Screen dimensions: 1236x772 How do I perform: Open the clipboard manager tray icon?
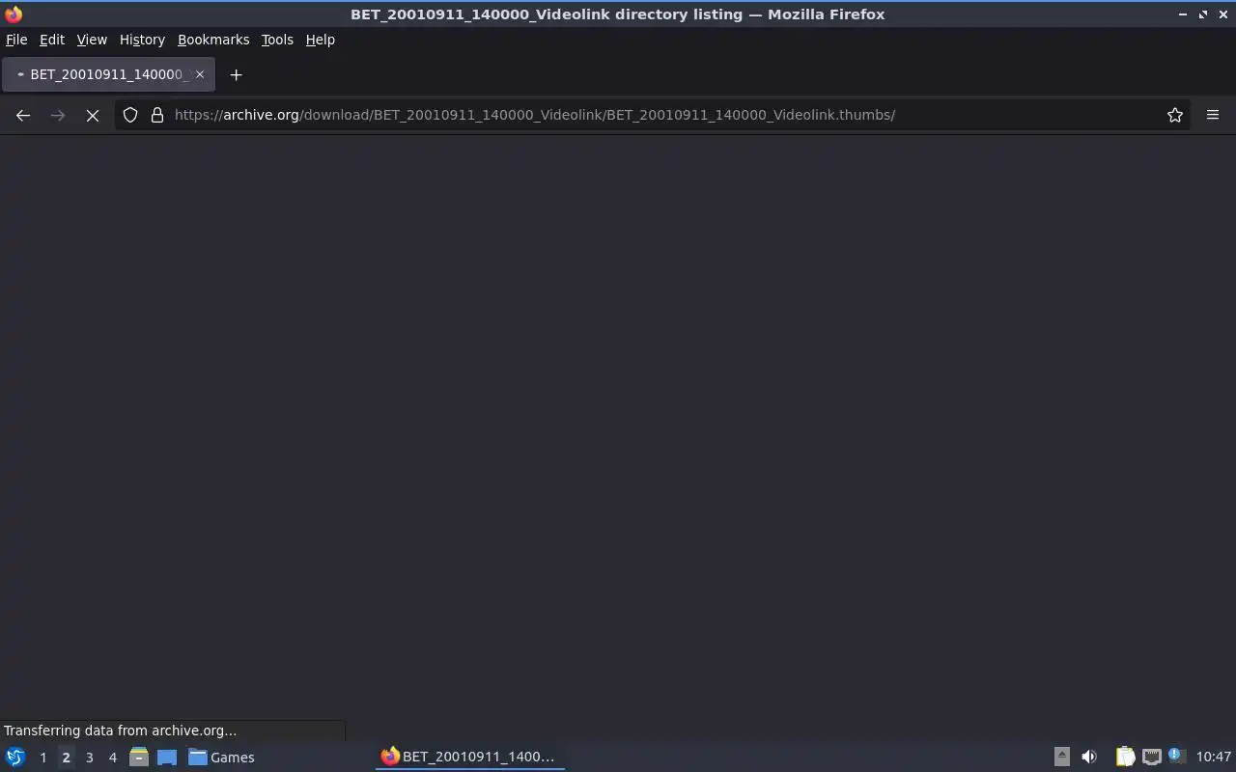(x=1125, y=757)
